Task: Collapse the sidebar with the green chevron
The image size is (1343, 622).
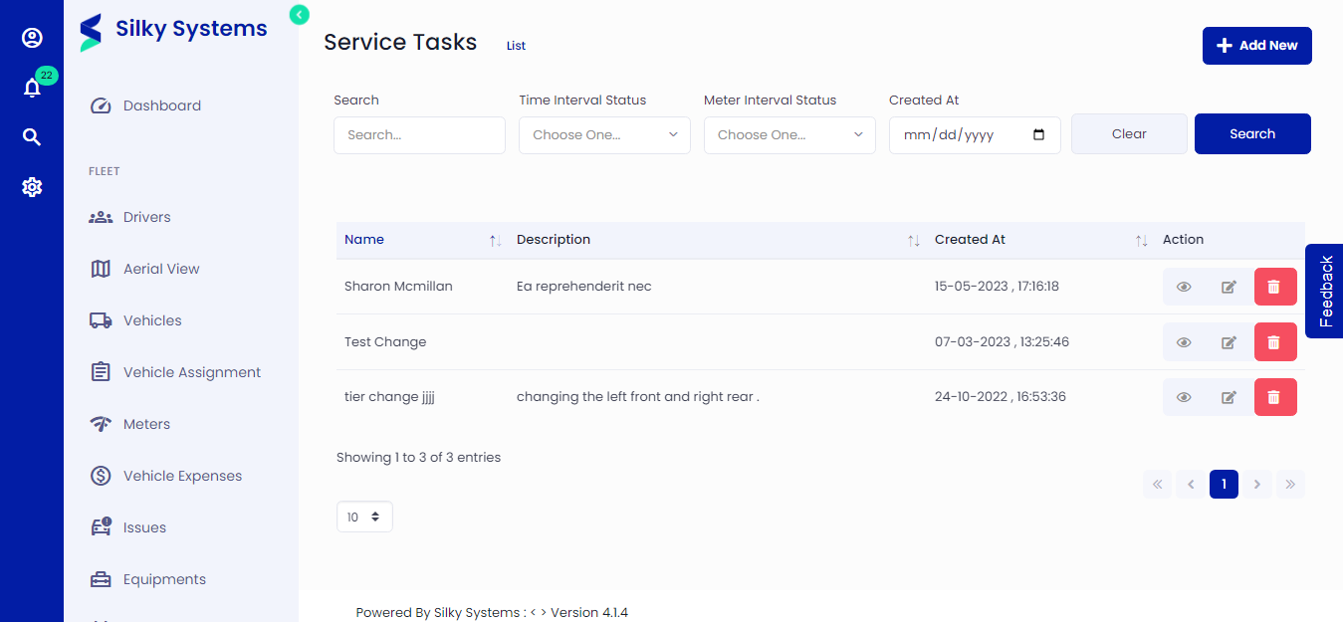Action: 298,15
